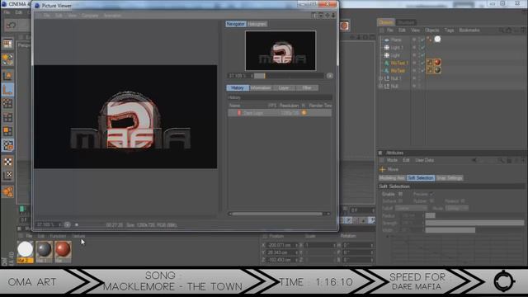This screenshot has height=297, width=528.
Task: Open the Falloff dropdown in Soft Selection
Action: pyautogui.click(x=411, y=208)
